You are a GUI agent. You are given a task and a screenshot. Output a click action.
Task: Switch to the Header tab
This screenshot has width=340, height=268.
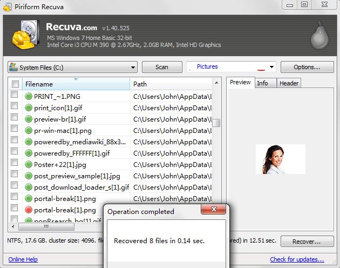tap(289, 83)
